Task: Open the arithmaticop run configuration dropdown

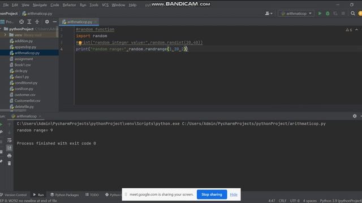Action: click(x=296, y=14)
